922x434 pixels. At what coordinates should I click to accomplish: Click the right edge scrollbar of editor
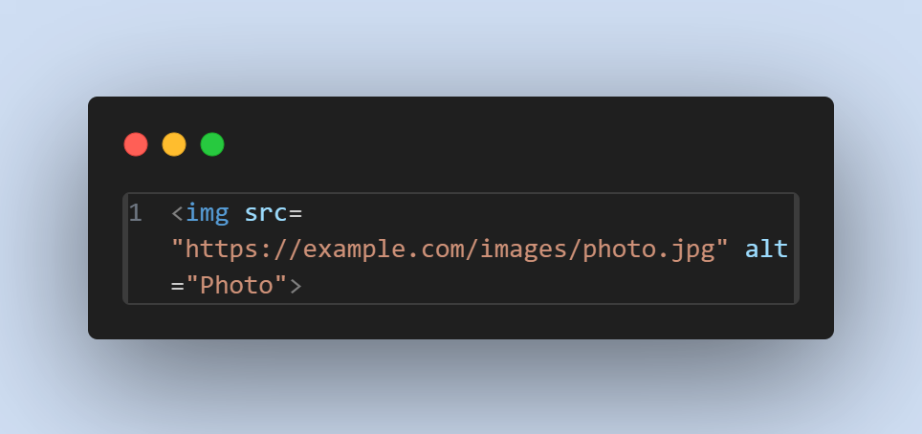pyautogui.click(x=796, y=249)
